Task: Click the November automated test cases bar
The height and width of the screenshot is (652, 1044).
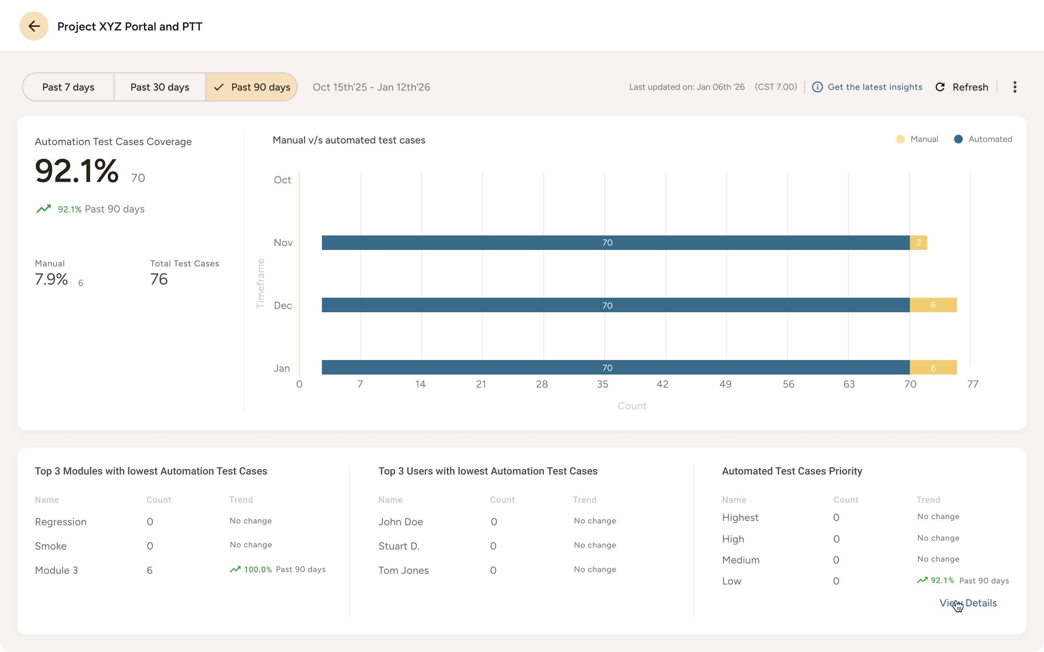Action: click(608, 242)
